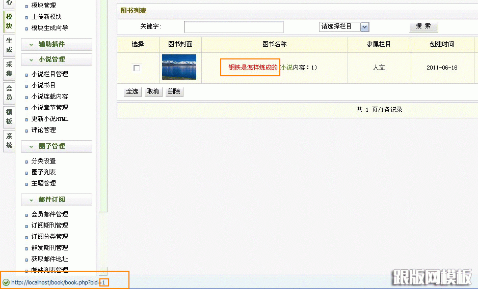This screenshot has width=478, height=289.
Task: Switch to the 系统 vertical tab
Action: [x=9, y=141]
